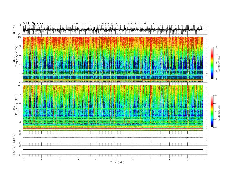
Task: Click inside the ch.1 spectrogram plot
Action: (x=113, y=60)
